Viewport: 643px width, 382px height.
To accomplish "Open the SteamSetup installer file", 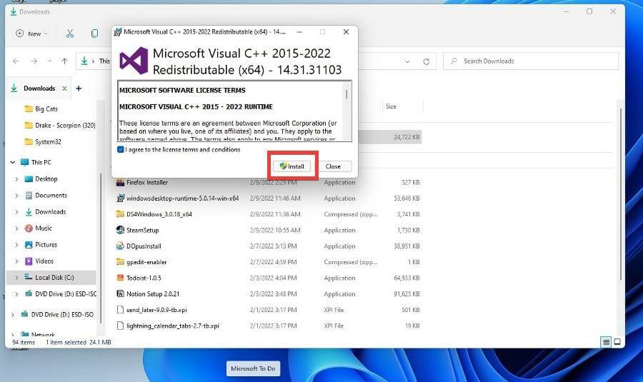I will [142, 230].
